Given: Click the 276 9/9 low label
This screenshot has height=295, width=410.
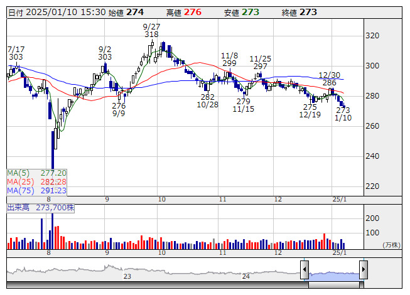Looking at the screenshot, I should 119,110.
